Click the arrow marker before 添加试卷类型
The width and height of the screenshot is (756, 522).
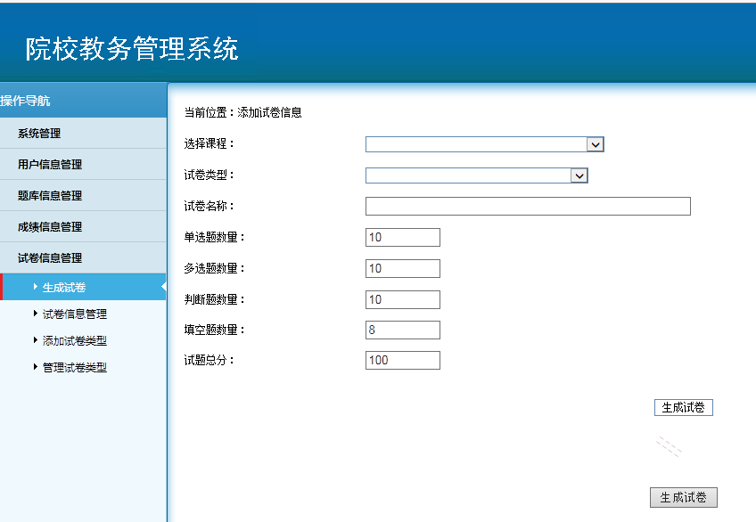[x=34, y=339]
